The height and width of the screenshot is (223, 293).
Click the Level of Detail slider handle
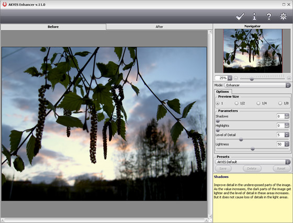pos(241,139)
